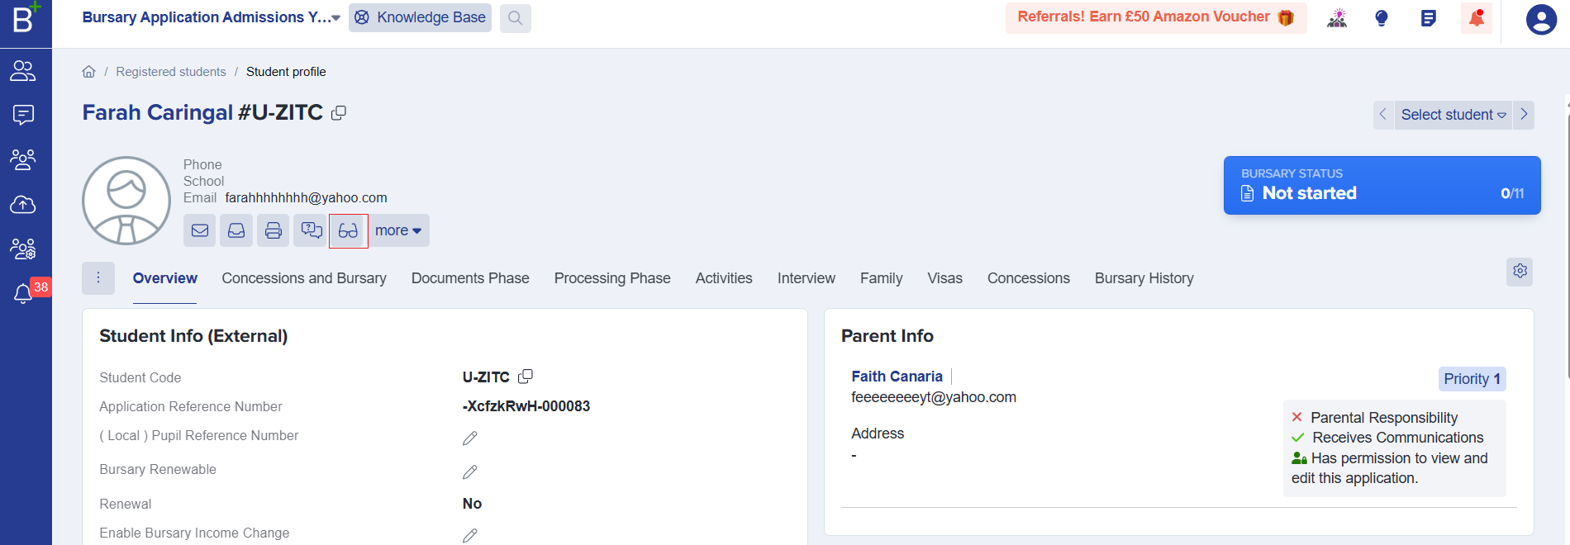The width and height of the screenshot is (1570, 545).
Task: Switch to Concessions and Bursary tab
Action: pyautogui.click(x=304, y=278)
